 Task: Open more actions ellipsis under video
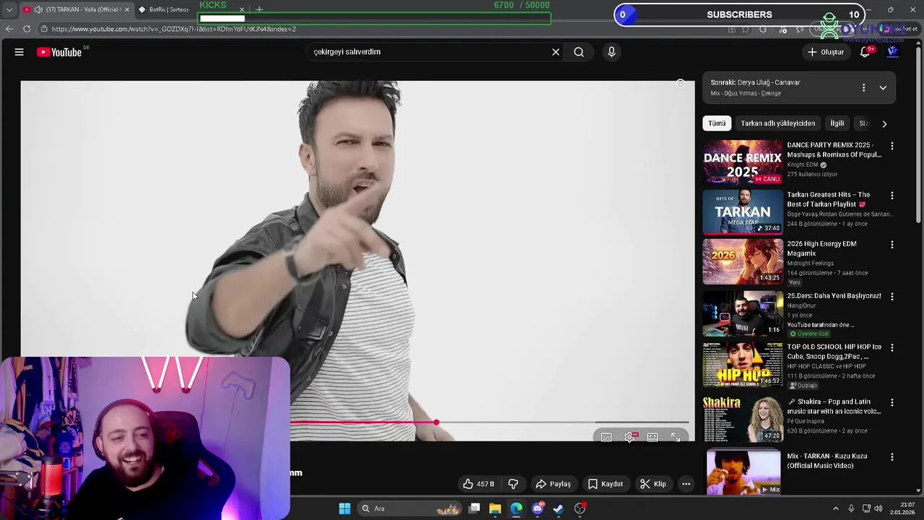(x=687, y=484)
